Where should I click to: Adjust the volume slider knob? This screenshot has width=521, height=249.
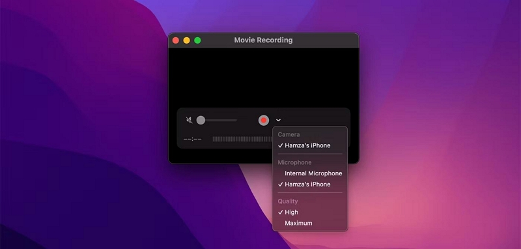pos(201,120)
